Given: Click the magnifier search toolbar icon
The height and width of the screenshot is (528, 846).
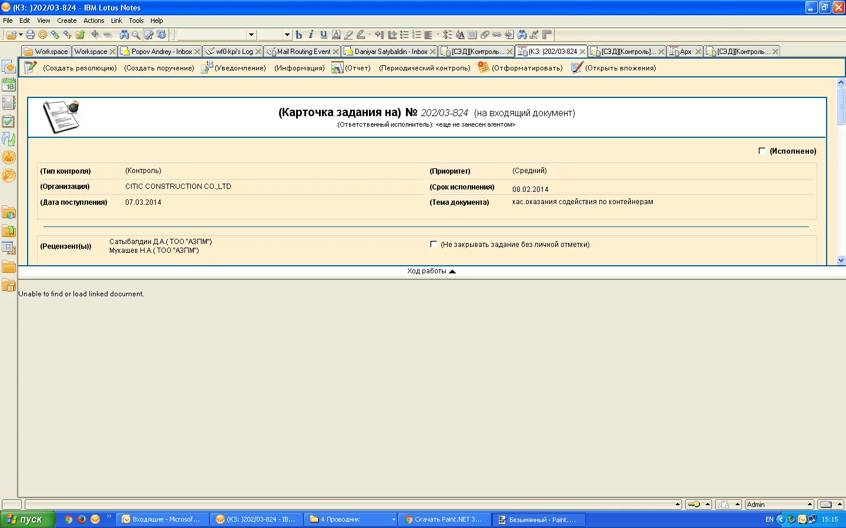Looking at the screenshot, I should [136, 35].
